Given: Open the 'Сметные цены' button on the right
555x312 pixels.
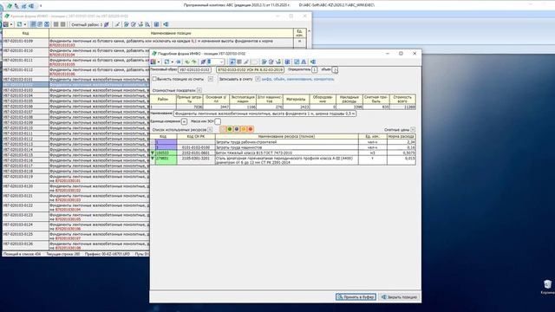Looking at the screenshot, I should tap(413, 130).
